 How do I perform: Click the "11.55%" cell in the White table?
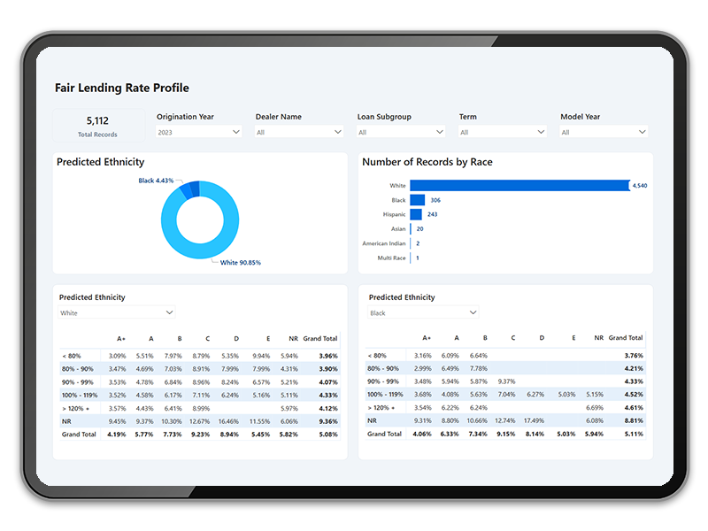259,421
